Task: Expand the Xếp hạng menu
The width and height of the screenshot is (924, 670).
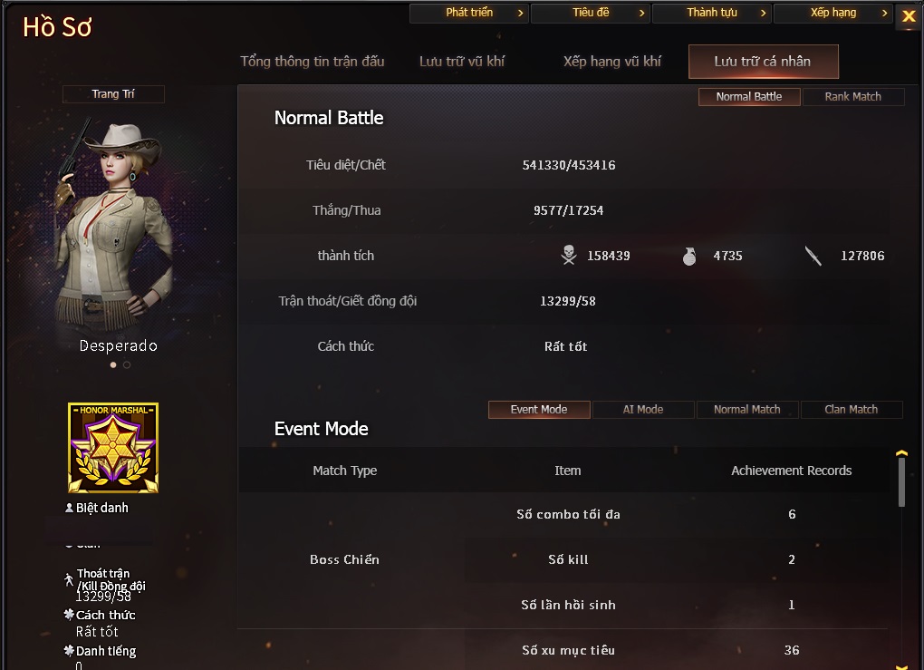Action: pyautogui.click(x=833, y=13)
